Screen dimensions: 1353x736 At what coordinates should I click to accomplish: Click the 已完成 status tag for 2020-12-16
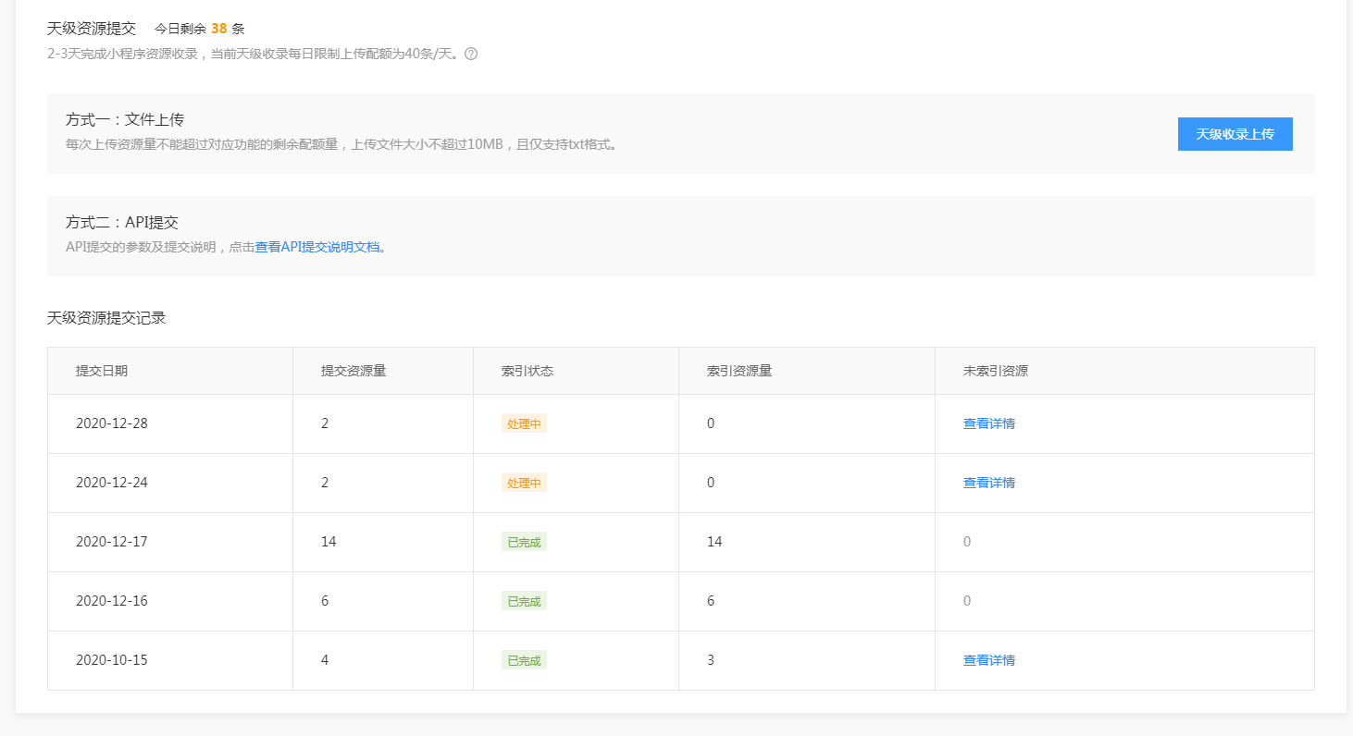(524, 601)
